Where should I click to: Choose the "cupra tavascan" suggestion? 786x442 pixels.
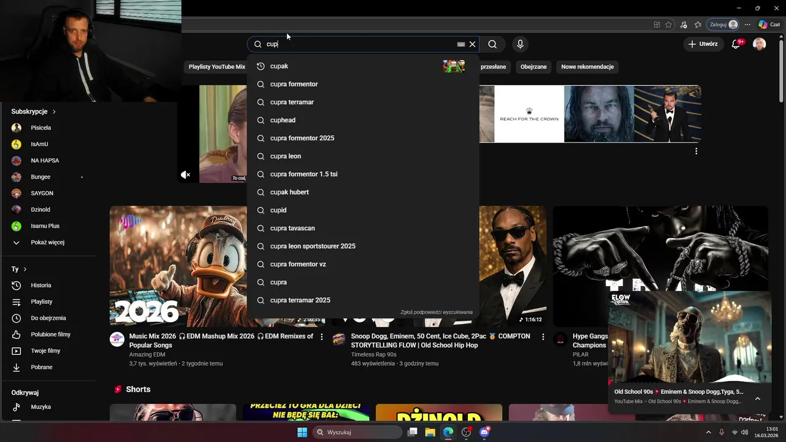tap(363, 228)
